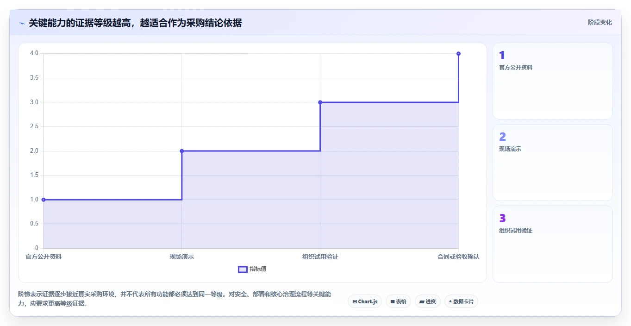Click the large number 1 on first card
This screenshot has height=326, width=631.
pos(502,56)
